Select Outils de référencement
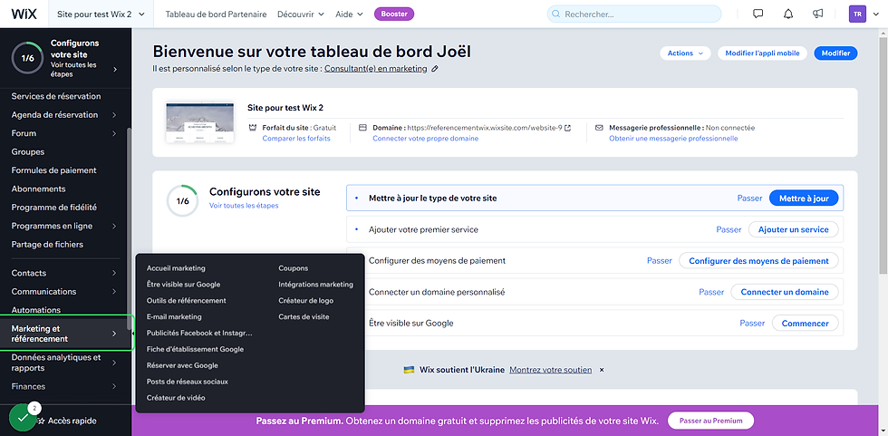Image resolution: width=888 pixels, height=436 pixels. tap(187, 301)
